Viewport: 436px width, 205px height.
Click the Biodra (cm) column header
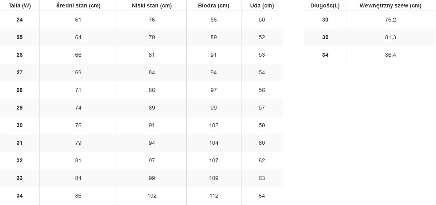click(x=214, y=6)
